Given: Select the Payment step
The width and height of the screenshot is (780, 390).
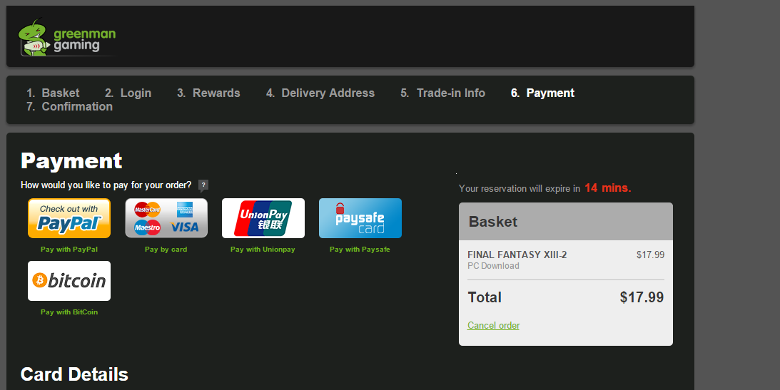Looking at the screenshot, I should [542, 93].
